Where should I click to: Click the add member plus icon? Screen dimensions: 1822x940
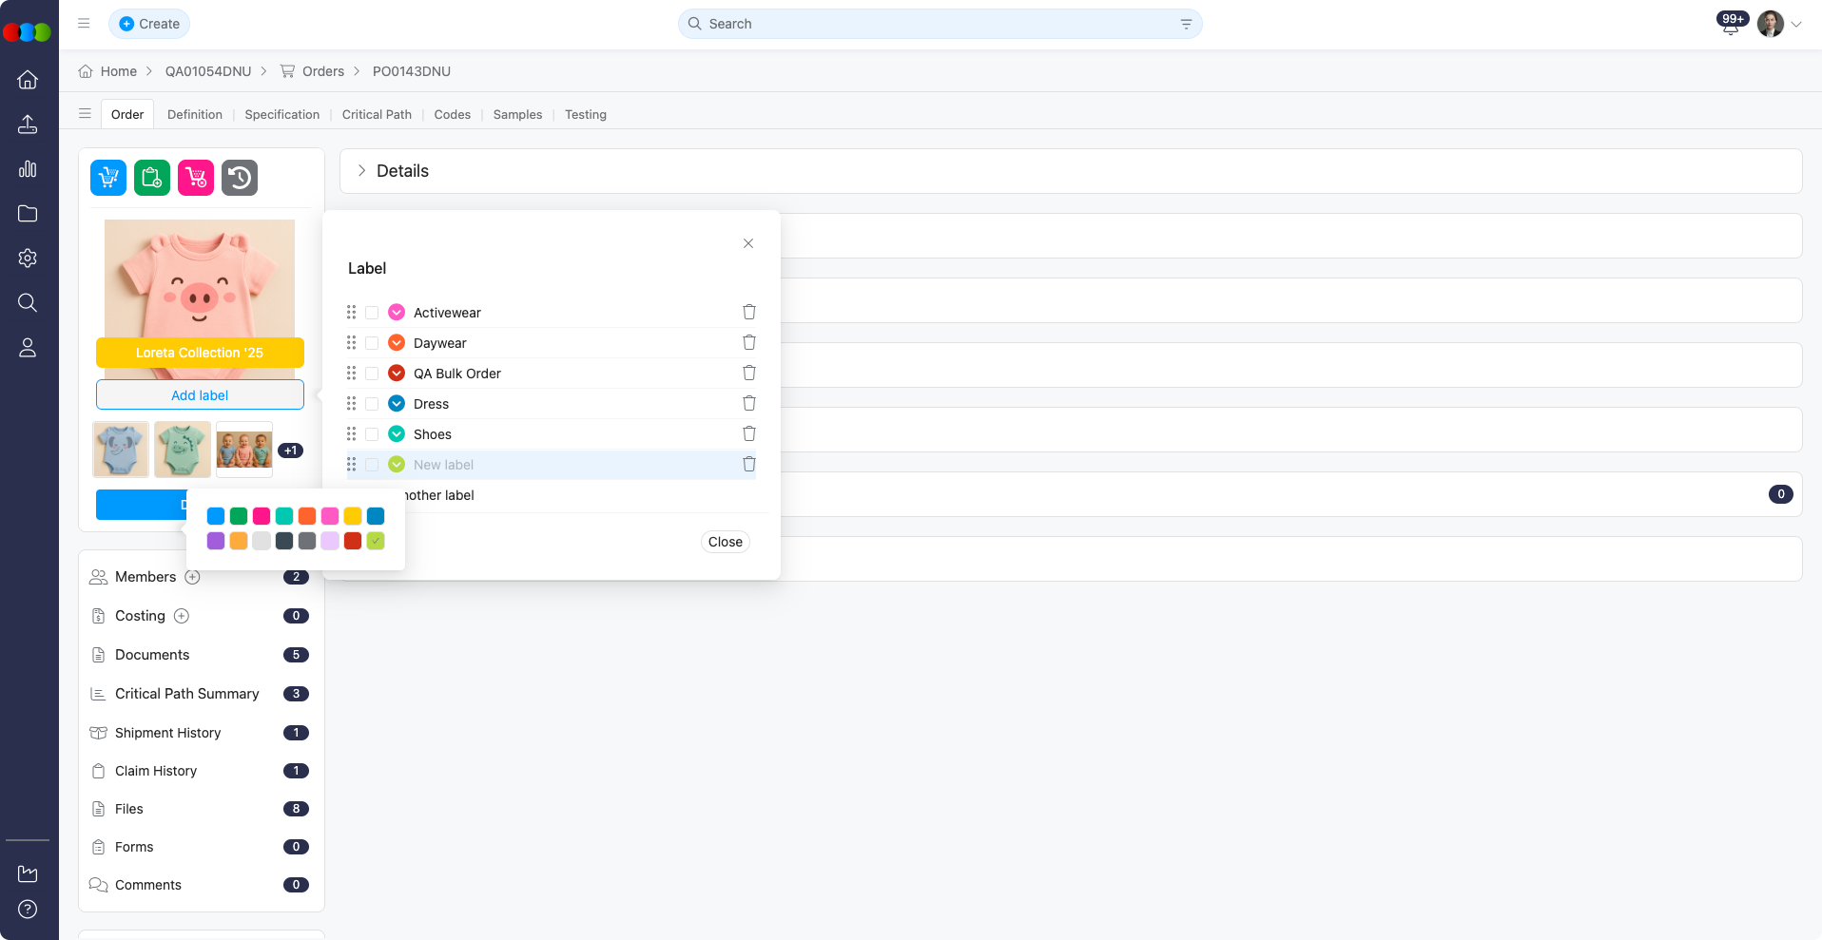(x=192, y=577)
